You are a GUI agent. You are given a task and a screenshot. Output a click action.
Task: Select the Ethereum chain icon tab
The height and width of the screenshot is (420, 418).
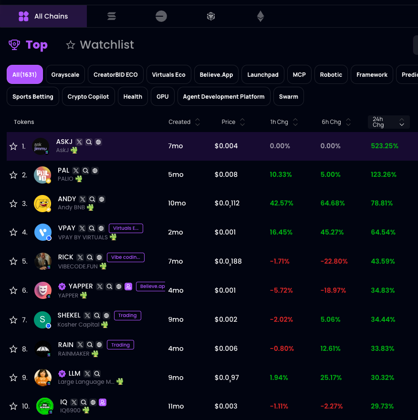point(261,16)
